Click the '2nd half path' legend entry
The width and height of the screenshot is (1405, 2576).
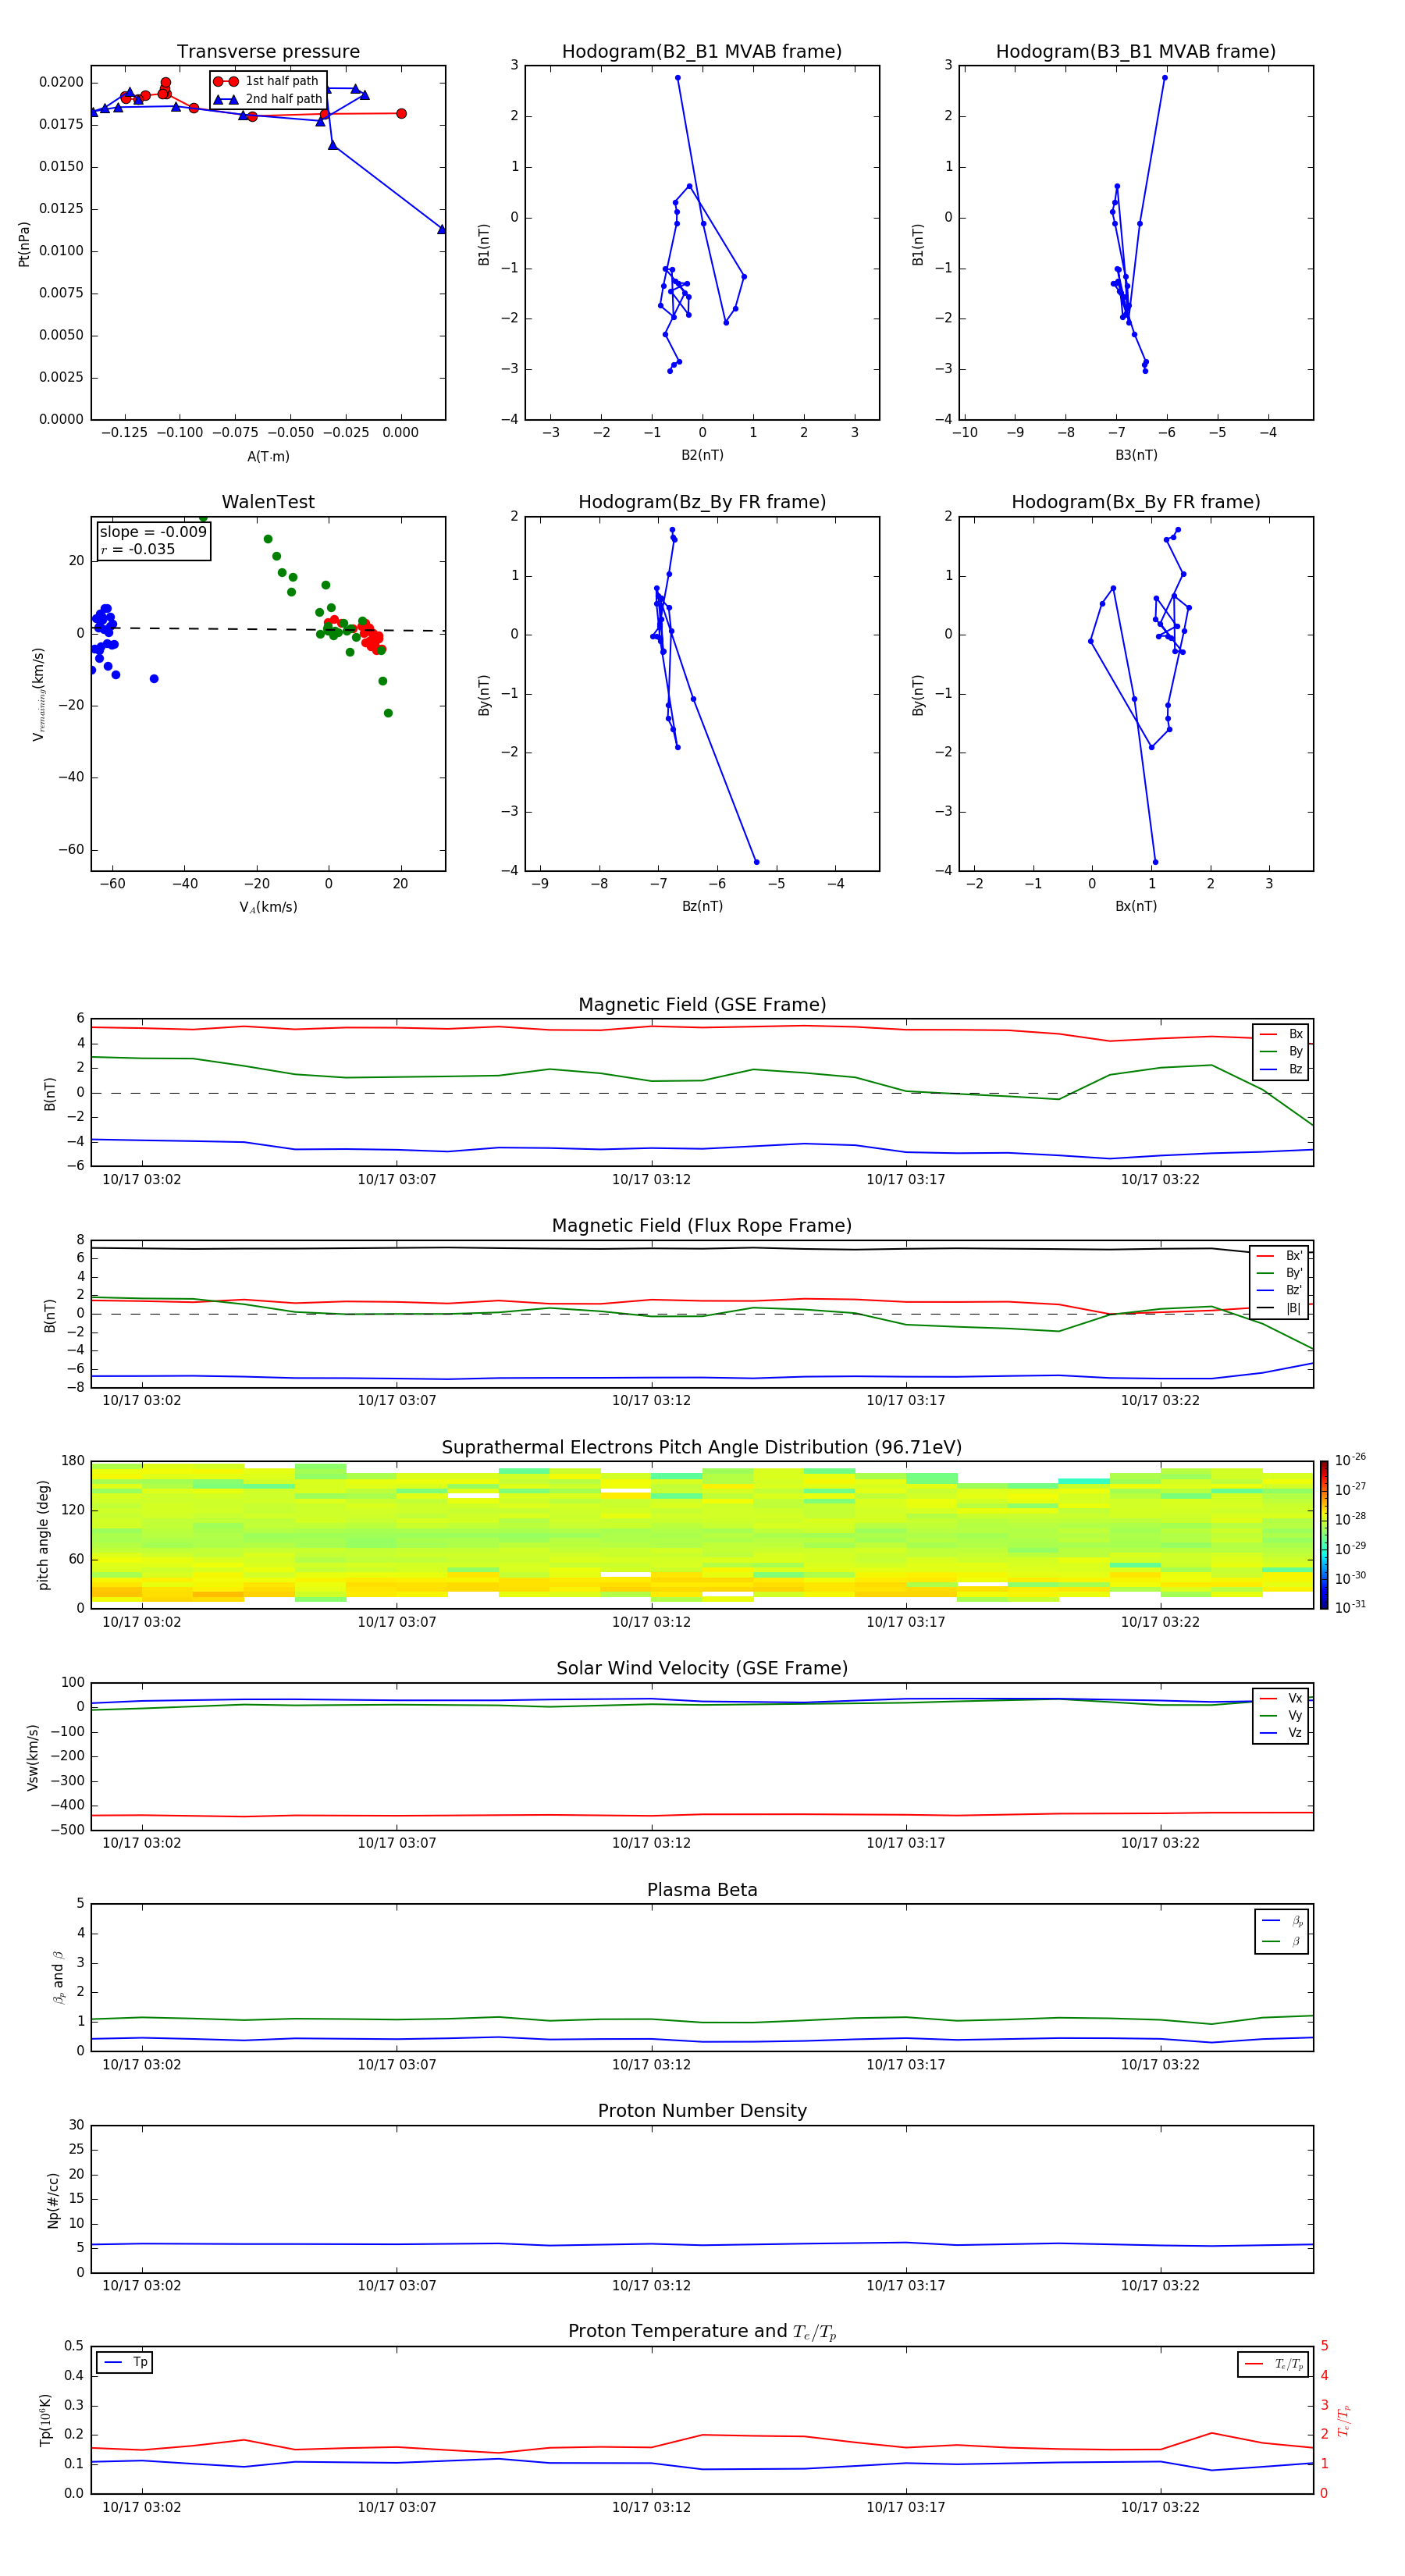pyautogui.click(x=268, y=99)
